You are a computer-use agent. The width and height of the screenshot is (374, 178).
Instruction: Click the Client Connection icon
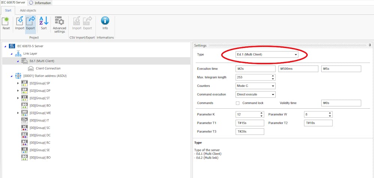click(31, 69)
